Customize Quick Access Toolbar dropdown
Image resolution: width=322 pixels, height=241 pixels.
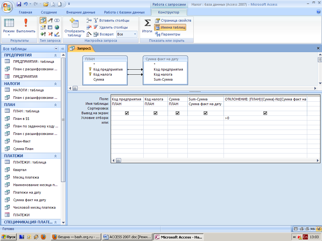(x=69, y=4)
